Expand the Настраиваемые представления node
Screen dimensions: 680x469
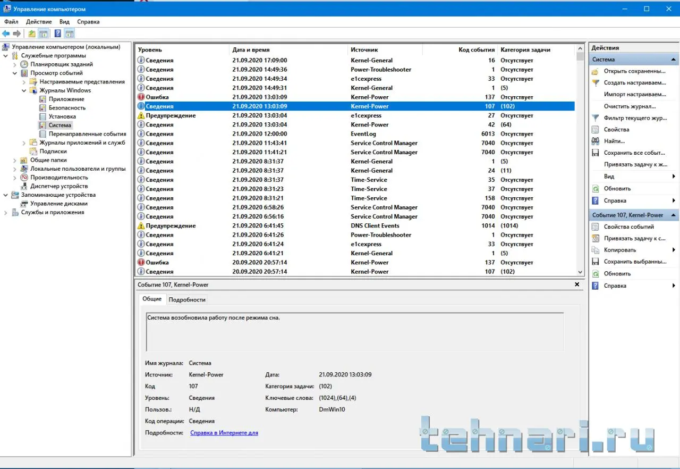coord(24,82)
